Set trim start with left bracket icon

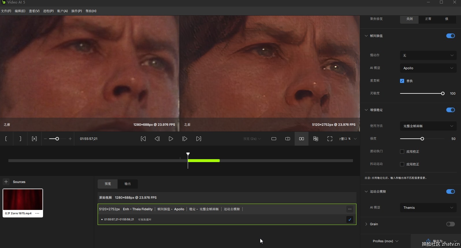click(x=6, y=139)
